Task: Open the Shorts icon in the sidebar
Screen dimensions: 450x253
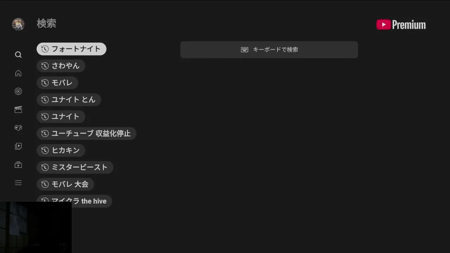Action: coord(18,91)
